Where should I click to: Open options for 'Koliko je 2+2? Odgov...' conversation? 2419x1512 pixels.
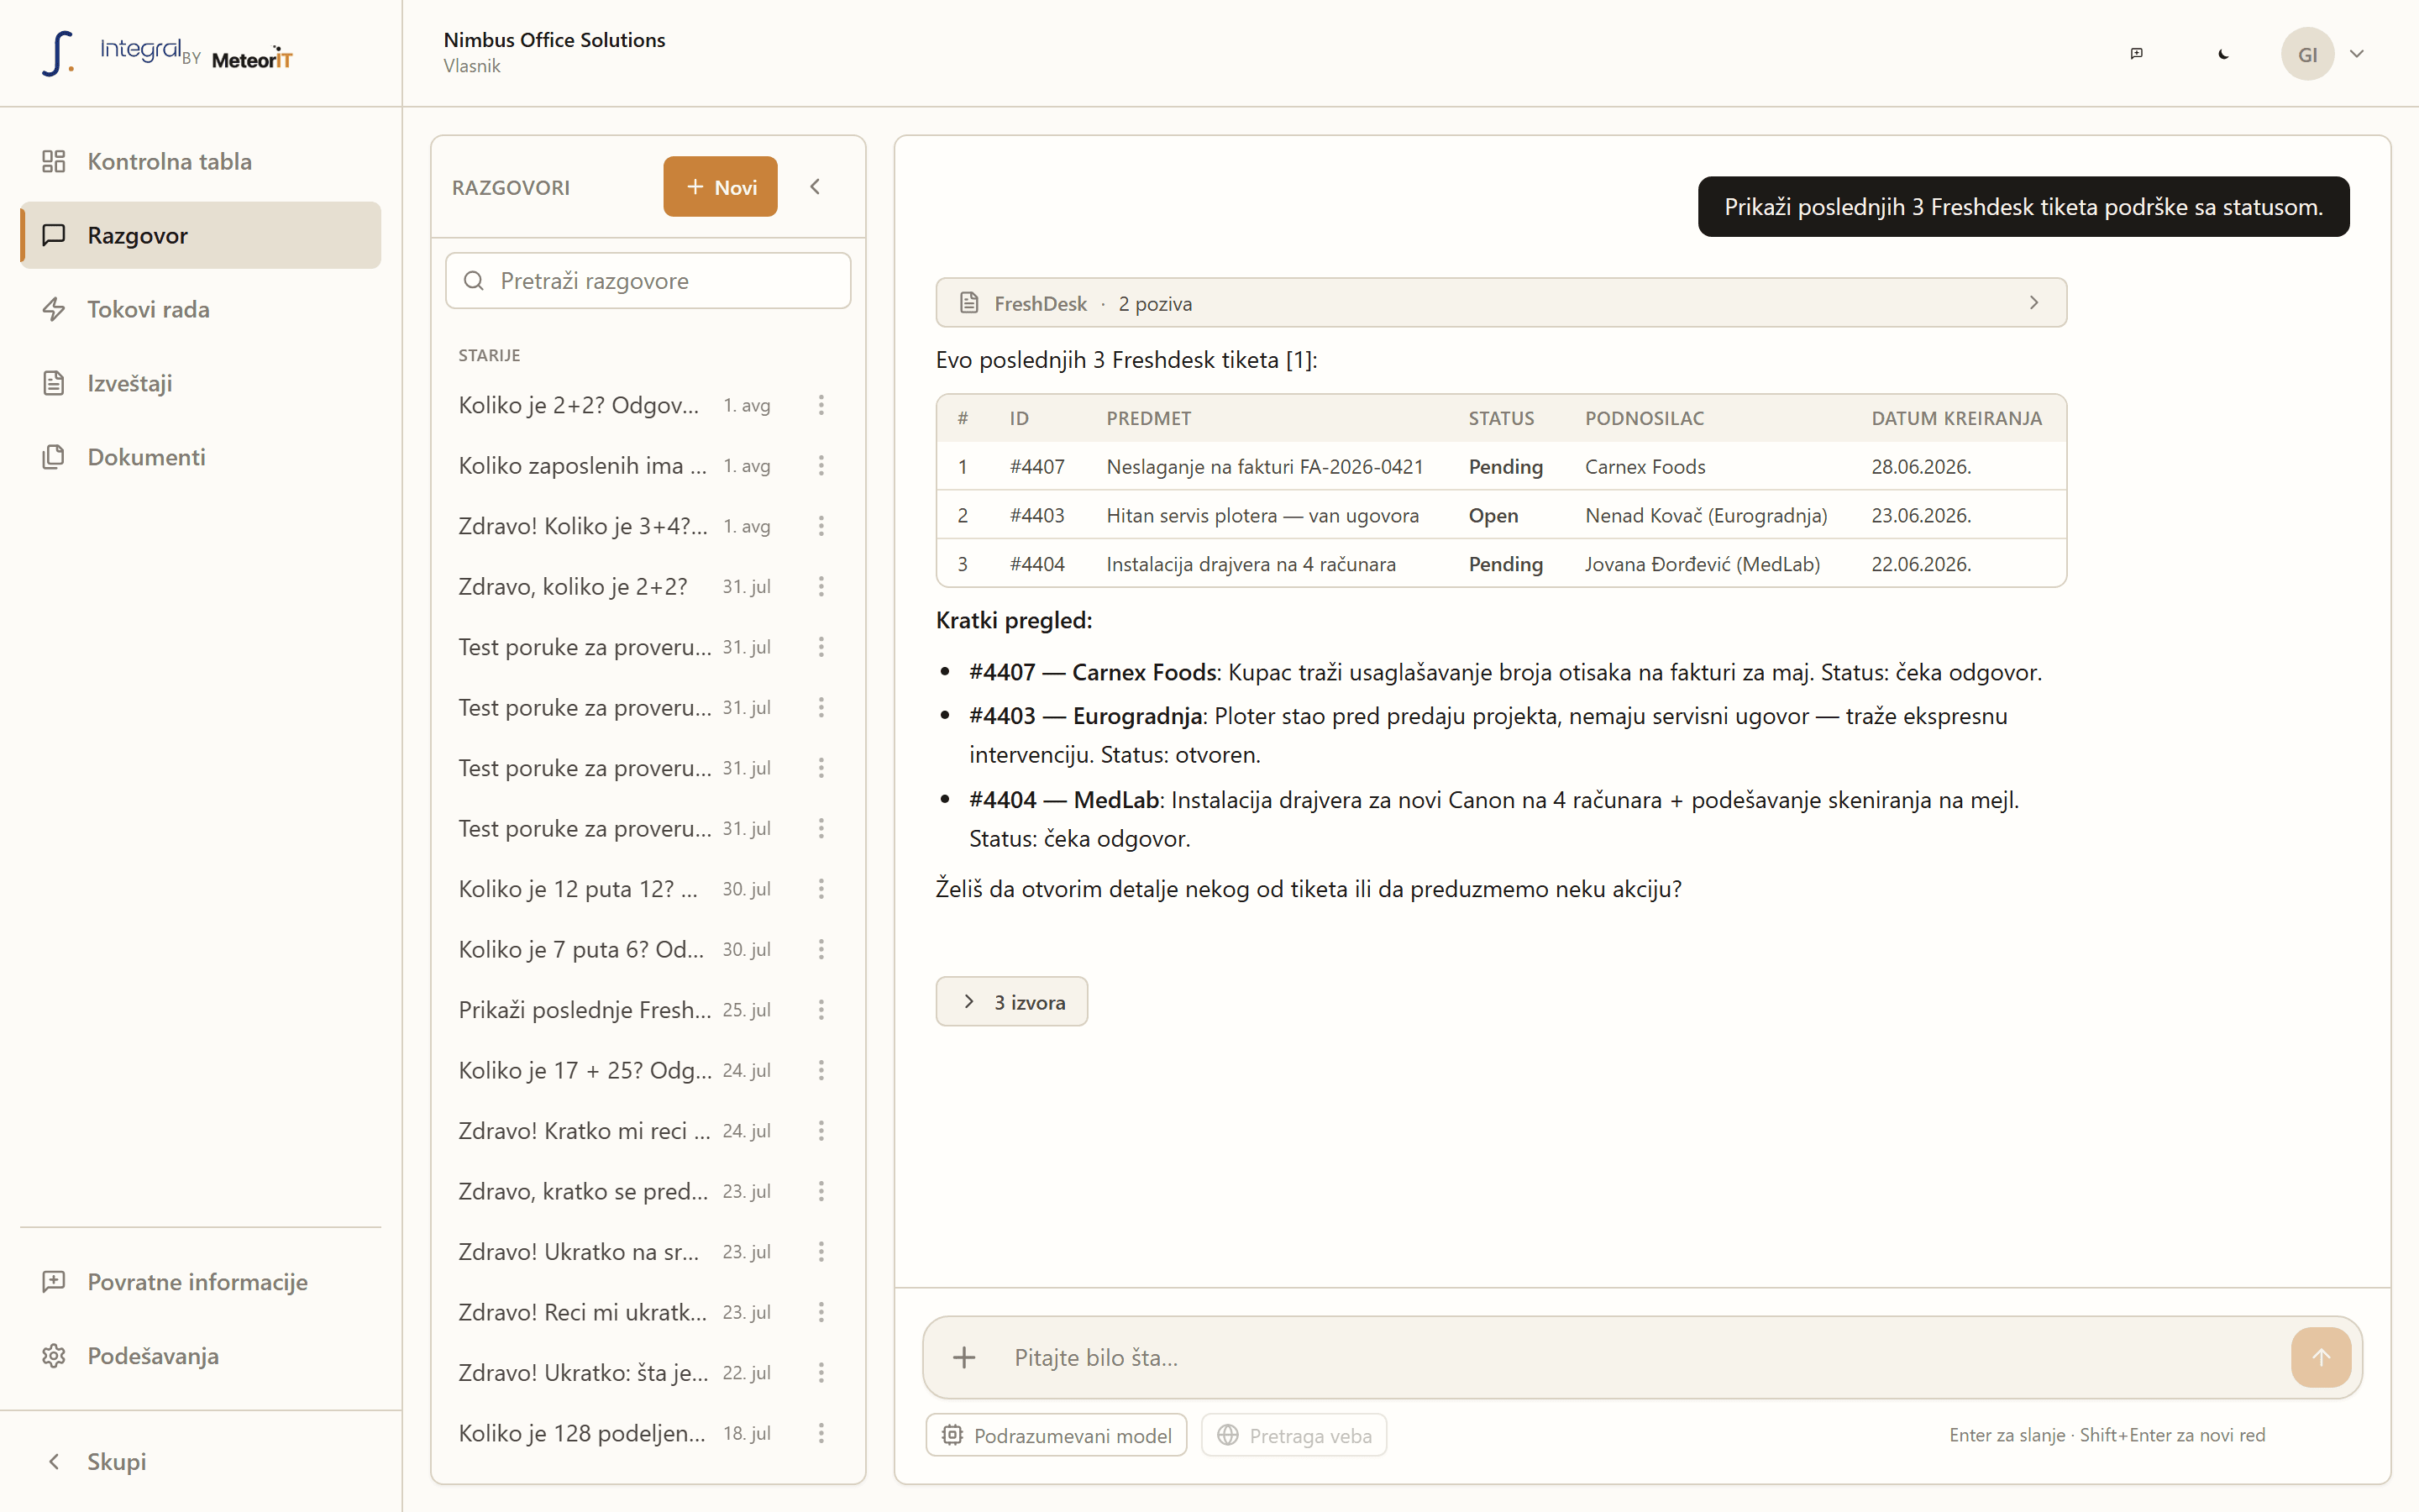coord(821,405)
